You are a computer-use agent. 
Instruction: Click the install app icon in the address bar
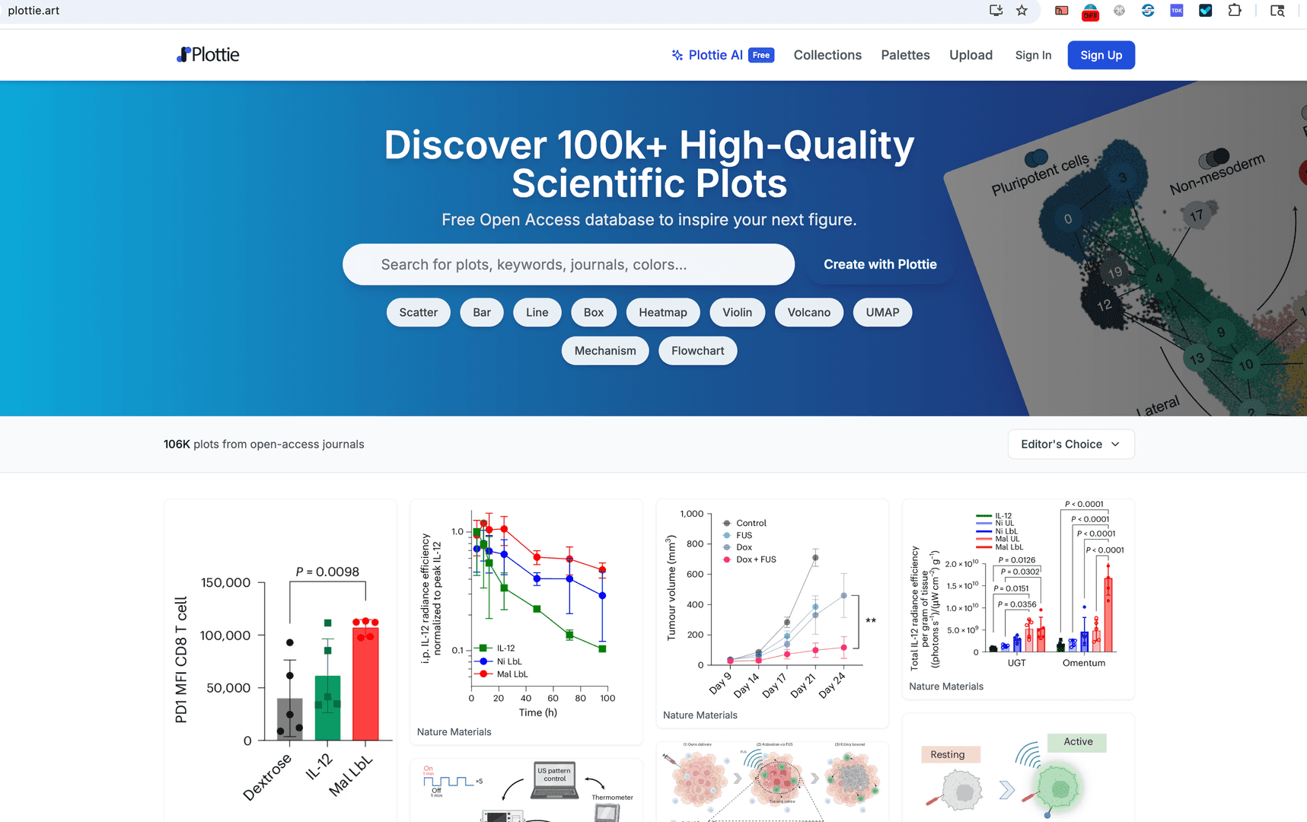click(996, 11)
